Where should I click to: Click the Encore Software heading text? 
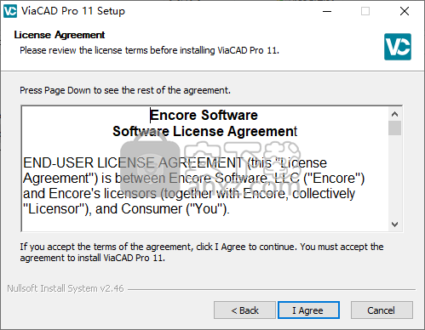204,115
